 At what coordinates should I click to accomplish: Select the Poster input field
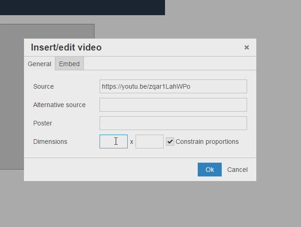click(x=173, y=123)
